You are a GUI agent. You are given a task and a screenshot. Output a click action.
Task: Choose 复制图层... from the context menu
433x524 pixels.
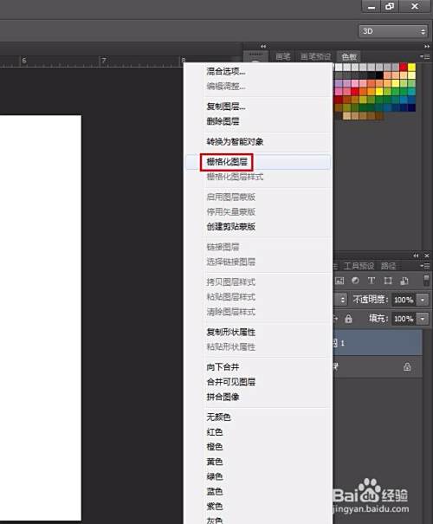(258, 107)
